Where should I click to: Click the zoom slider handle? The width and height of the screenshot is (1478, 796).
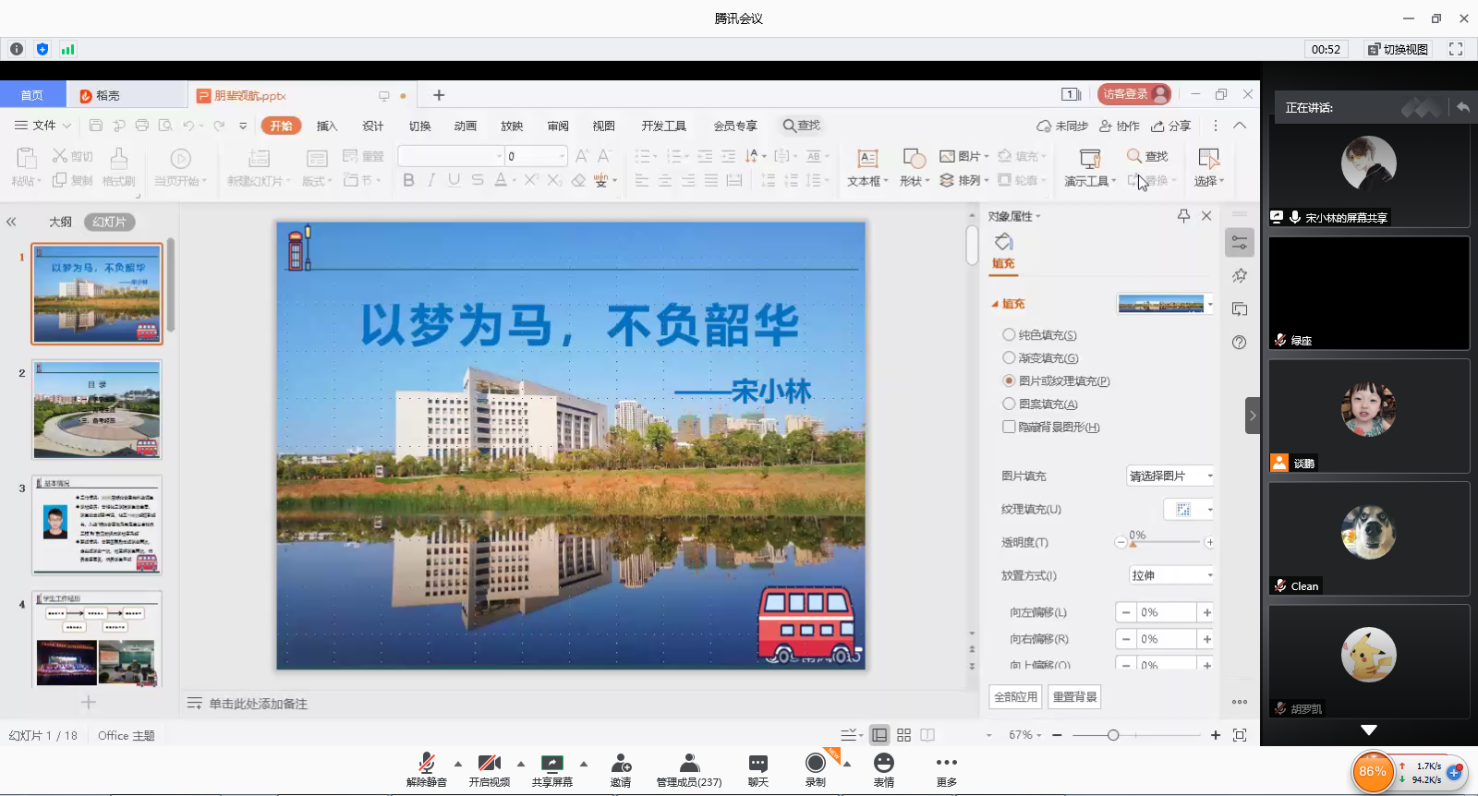pyautogui.click(x=1113, y=735)
